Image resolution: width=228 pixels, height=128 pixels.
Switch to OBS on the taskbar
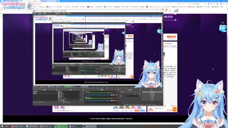[89, 126]
